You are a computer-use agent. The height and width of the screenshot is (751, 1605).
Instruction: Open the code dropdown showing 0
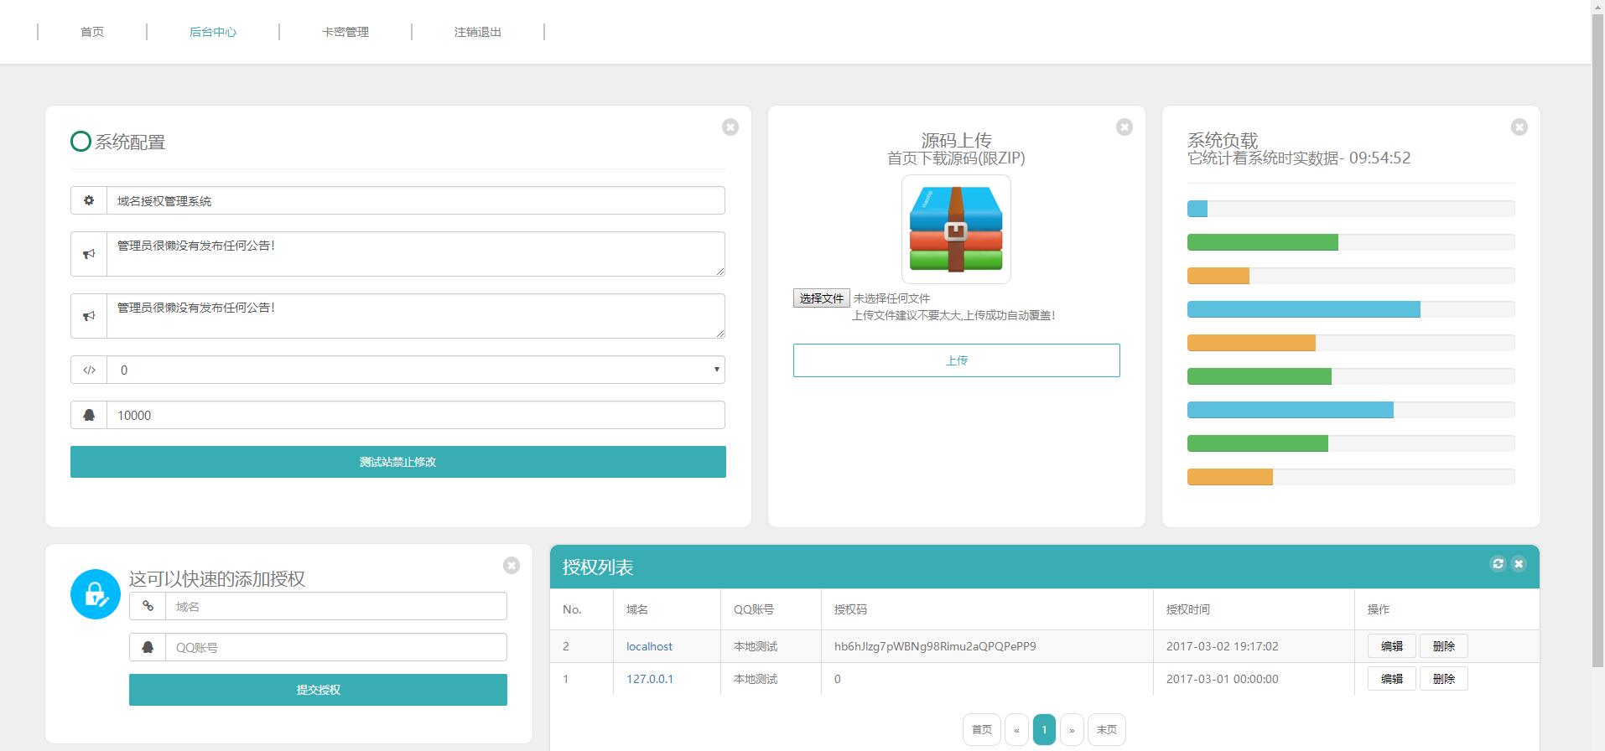pyautogui.click(x=415, y=370)
